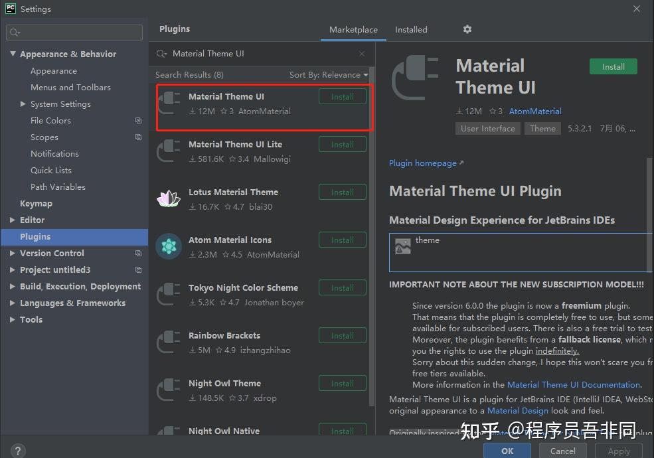
Task: Switch to the Installed tab
Action: [410, 29]
